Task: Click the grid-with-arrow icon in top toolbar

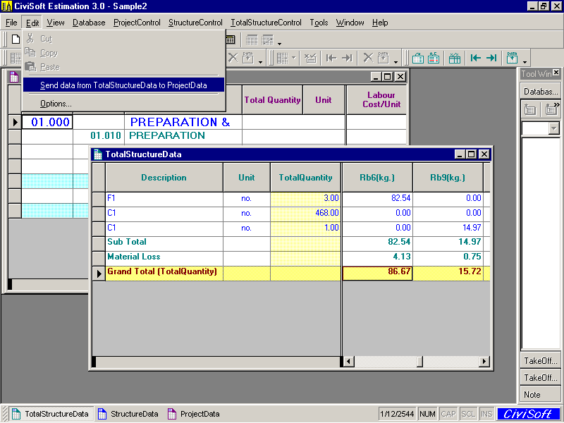Action: [267, 40]
